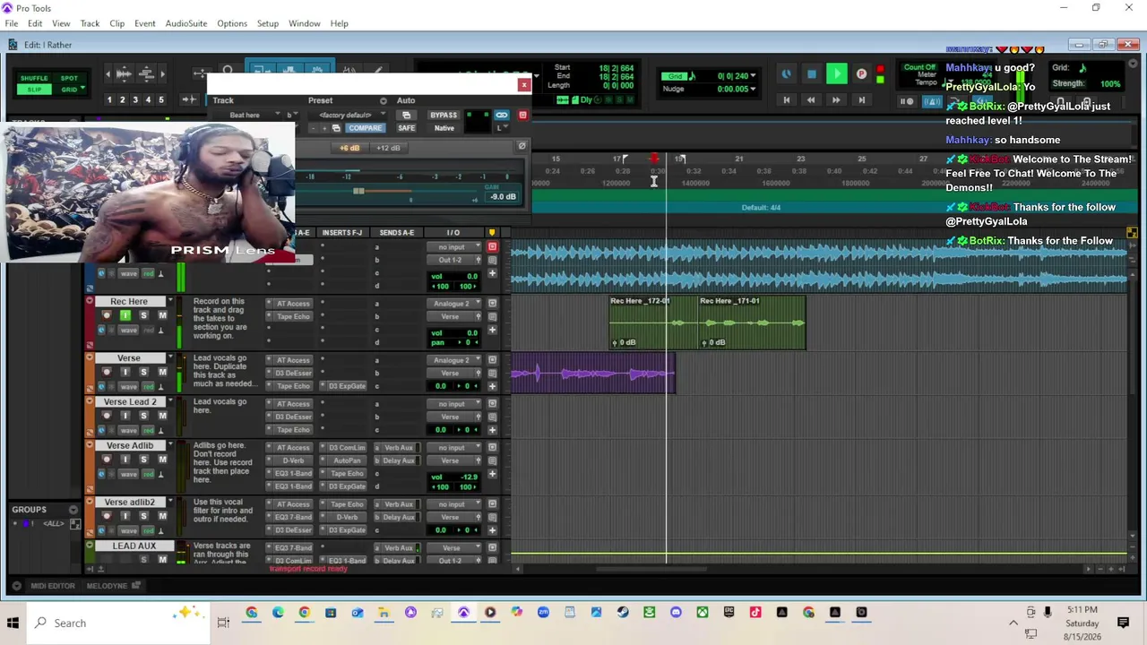Open D-Verb insert on Verse Adlib track
Viewport: 1147px width, 645px height.
coord(292,460)
